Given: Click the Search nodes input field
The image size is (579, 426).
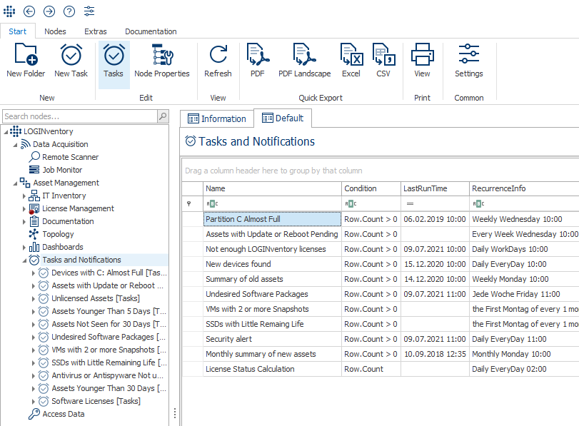Looking at the screenshot, I should tap(79, 116).
